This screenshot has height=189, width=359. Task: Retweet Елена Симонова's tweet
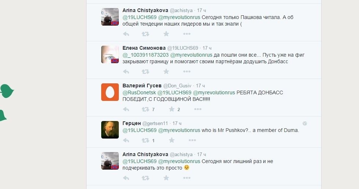pyautogui.click(x=145, y=72)
